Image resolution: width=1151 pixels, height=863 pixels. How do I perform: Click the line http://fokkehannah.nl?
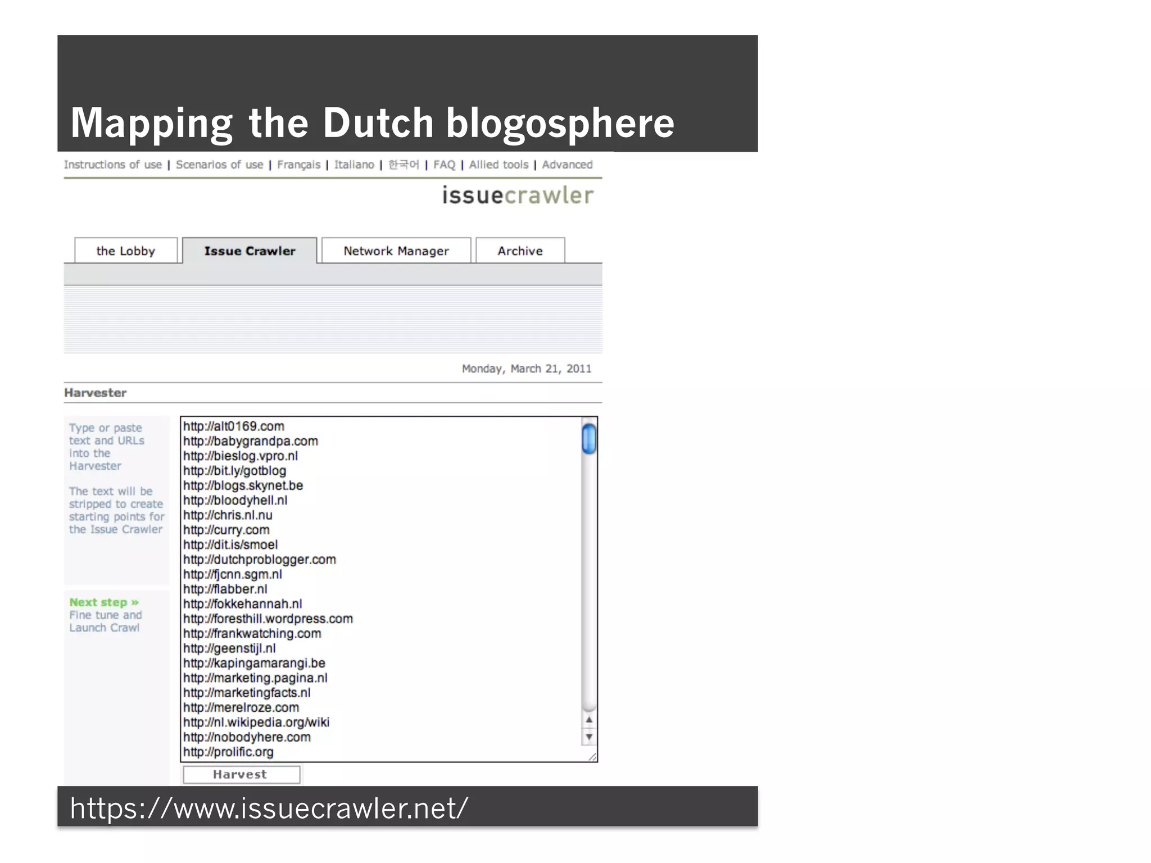(243, 604)
